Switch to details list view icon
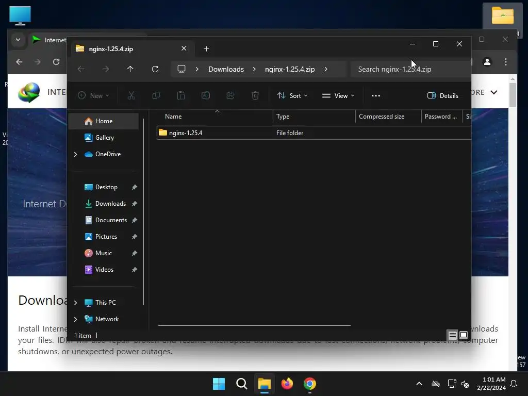 (x=452, y=335)
